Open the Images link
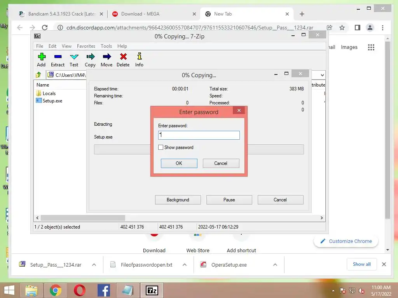 tap(349, 47)
